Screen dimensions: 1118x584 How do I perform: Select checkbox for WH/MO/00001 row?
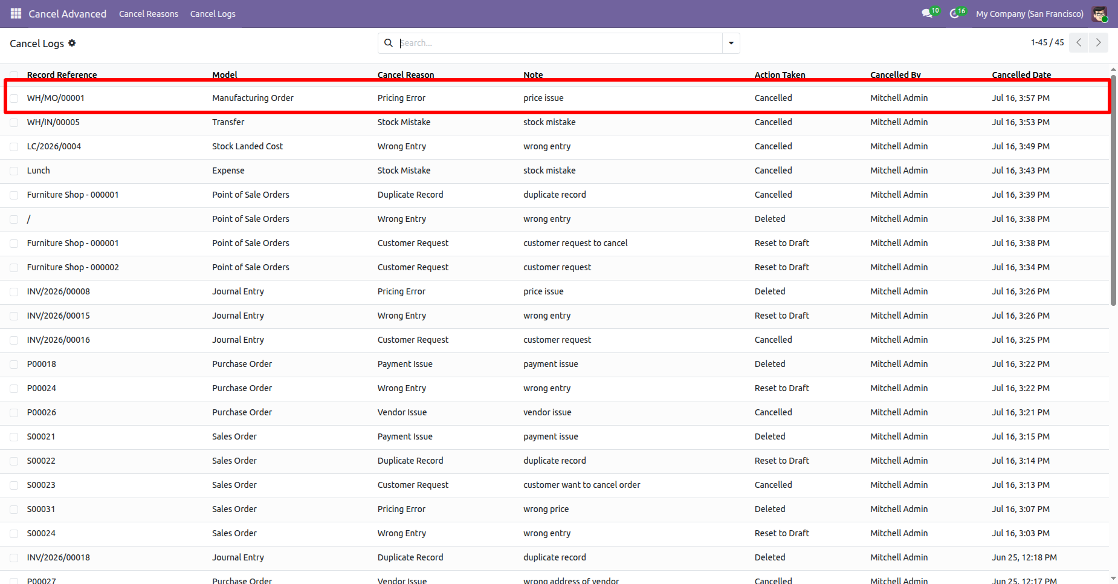[x=14, y=98]
